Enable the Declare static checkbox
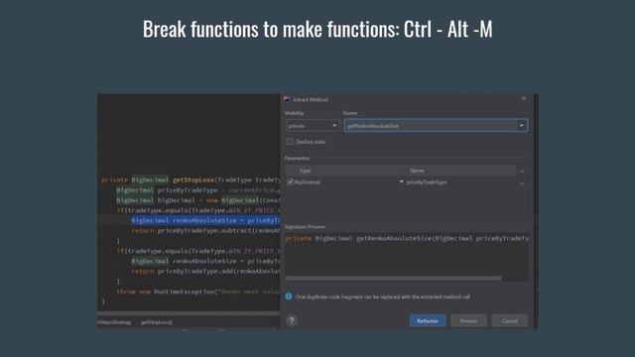 (290, 141)
